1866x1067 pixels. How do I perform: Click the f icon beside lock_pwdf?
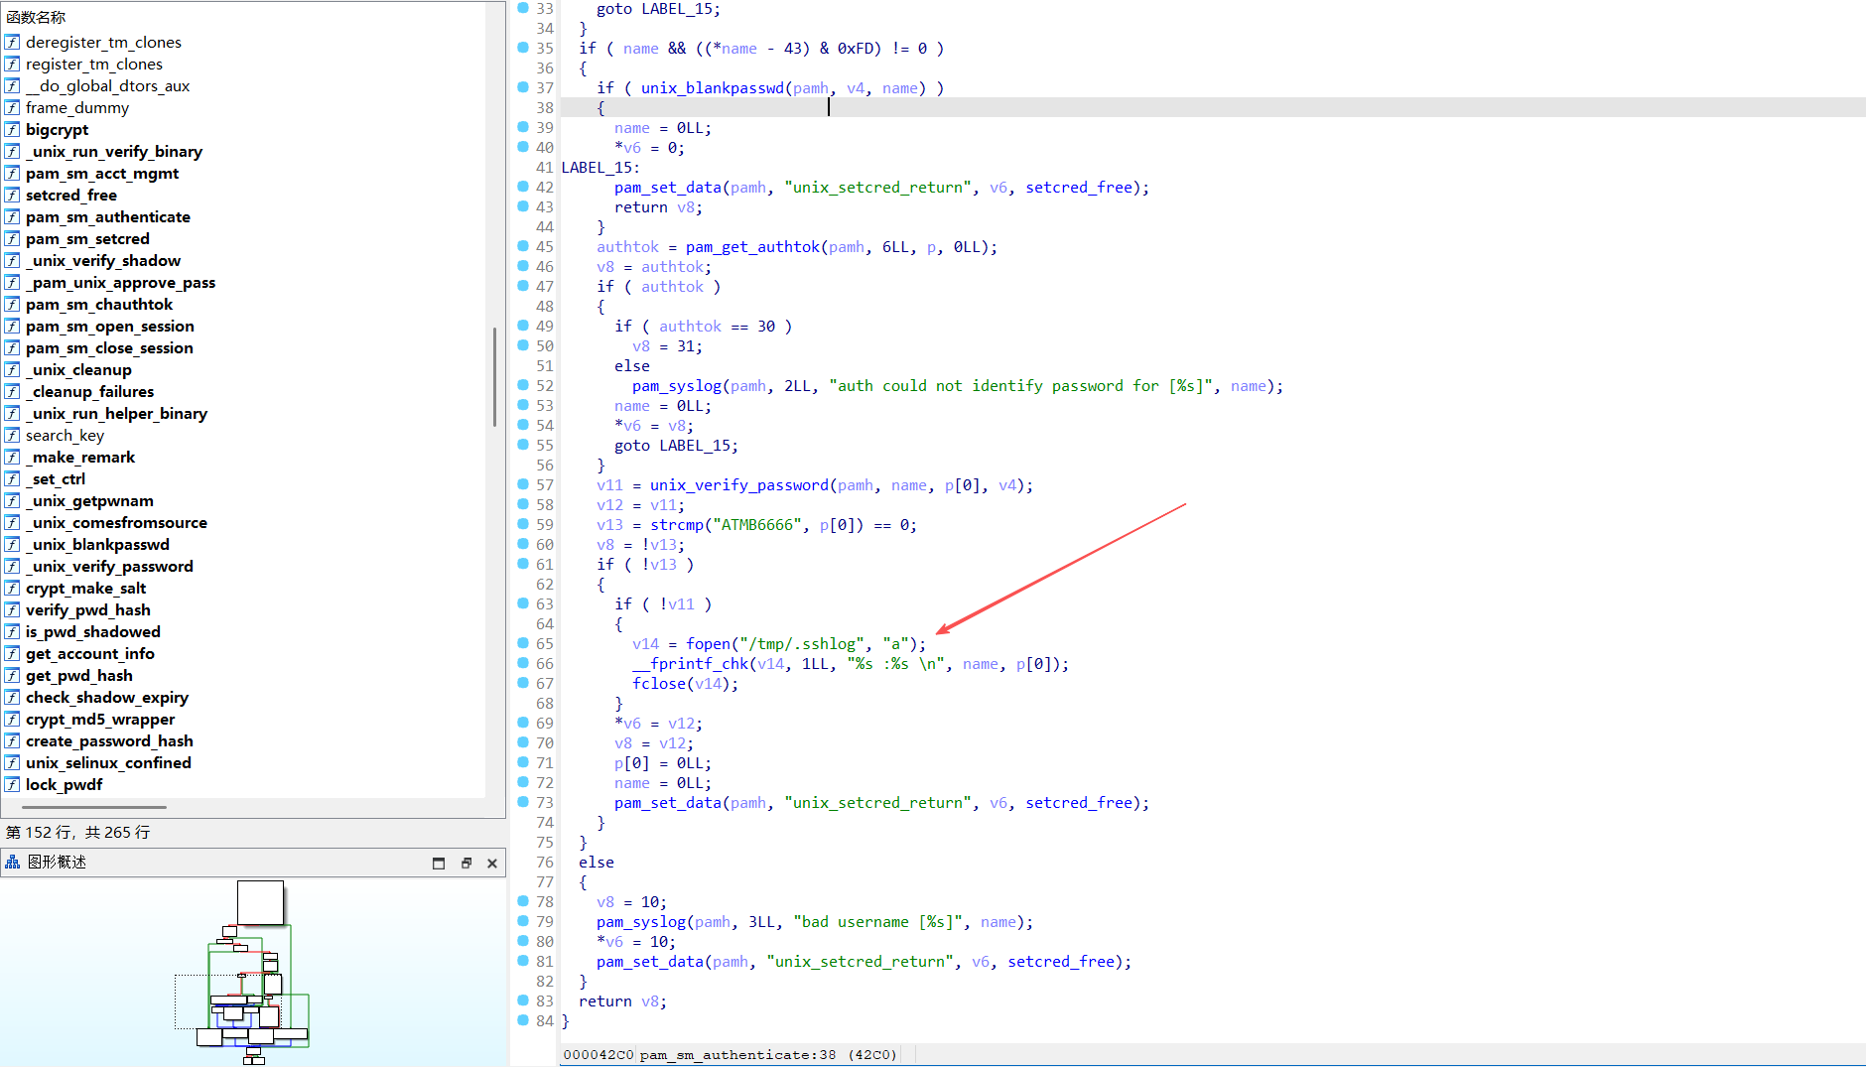(x=13, y=784)
